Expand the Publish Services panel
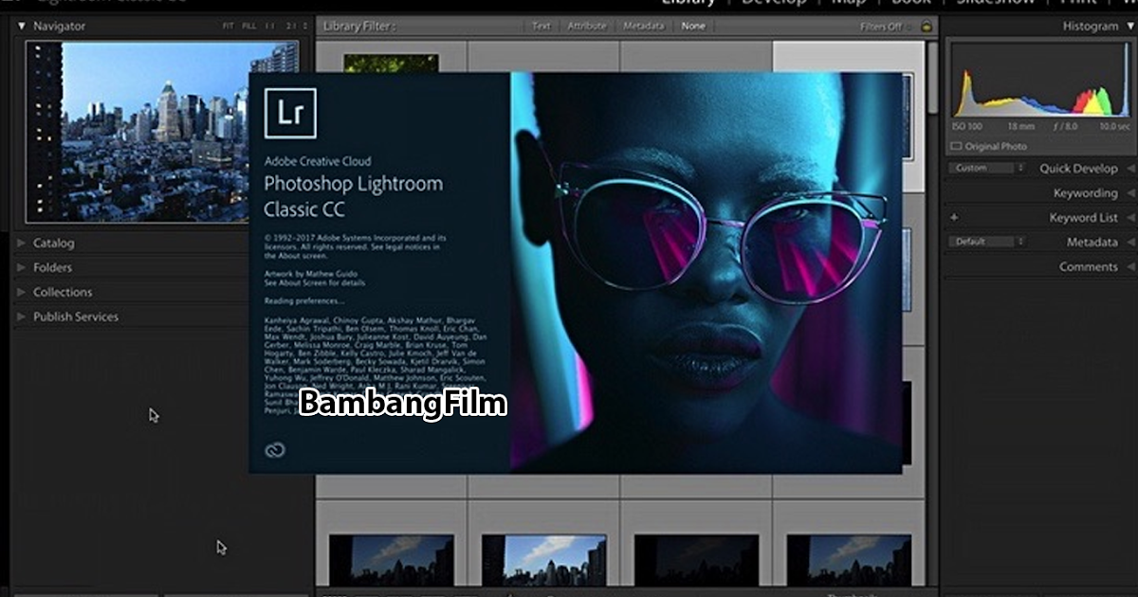 (21, 317)
